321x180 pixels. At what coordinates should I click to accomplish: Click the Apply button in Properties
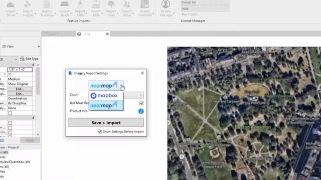point(30,140)
